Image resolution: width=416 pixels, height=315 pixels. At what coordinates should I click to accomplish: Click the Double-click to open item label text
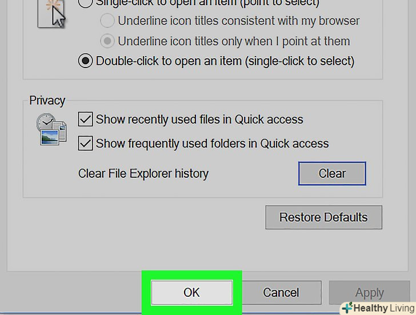pyautogui.click(x=225, y=61)
